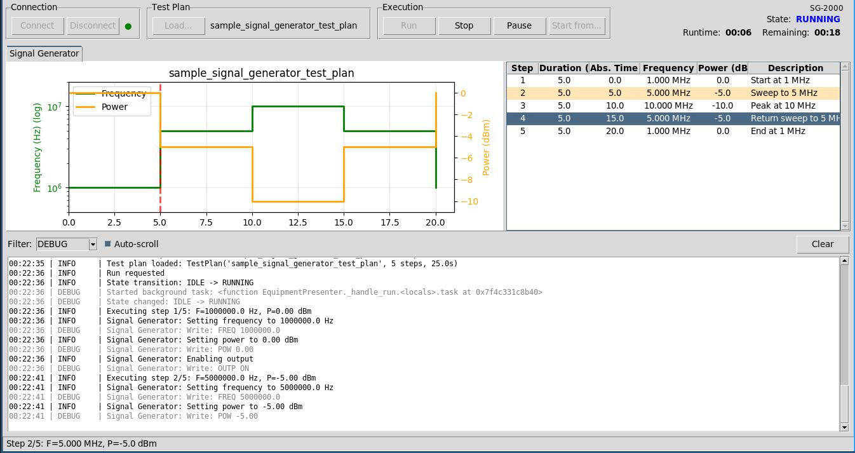855x453 pixels.
Task: Click the Power legend entry
Action: 102,107
